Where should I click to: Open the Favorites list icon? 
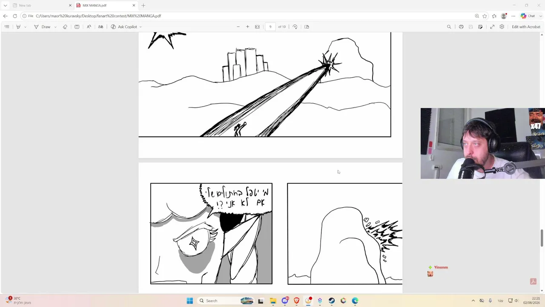click(x=494, y=16)
